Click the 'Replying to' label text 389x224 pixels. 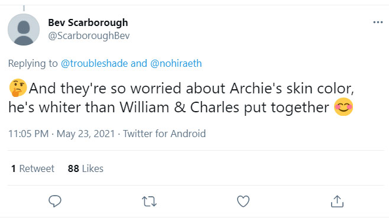click(x=33, y=63)
